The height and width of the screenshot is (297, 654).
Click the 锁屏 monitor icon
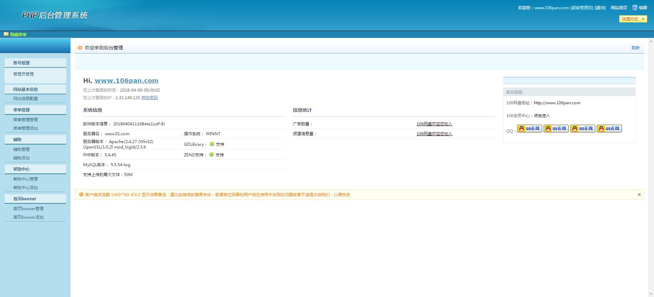[x=635, y=7]
